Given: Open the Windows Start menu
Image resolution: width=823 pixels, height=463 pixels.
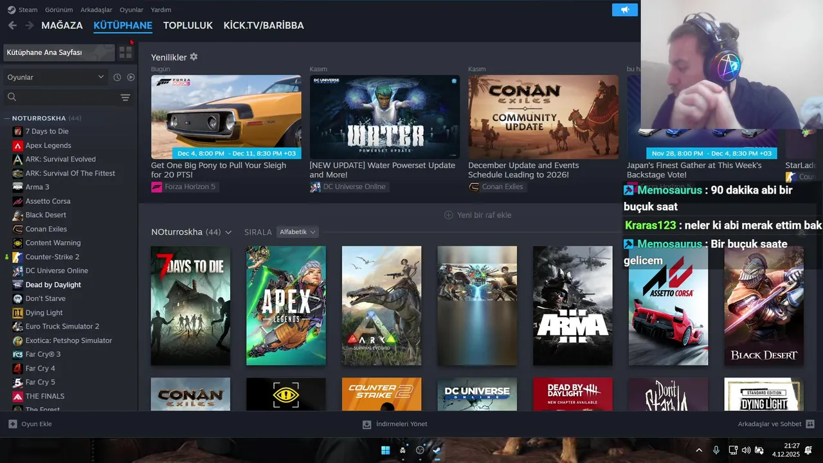Looking at the screenshot, I should pos(385,450).
